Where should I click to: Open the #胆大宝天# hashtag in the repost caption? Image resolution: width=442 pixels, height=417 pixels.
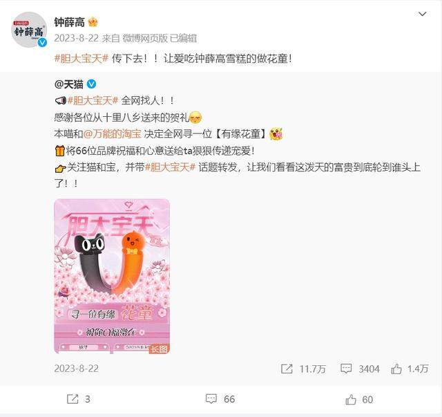click(81, 59)
